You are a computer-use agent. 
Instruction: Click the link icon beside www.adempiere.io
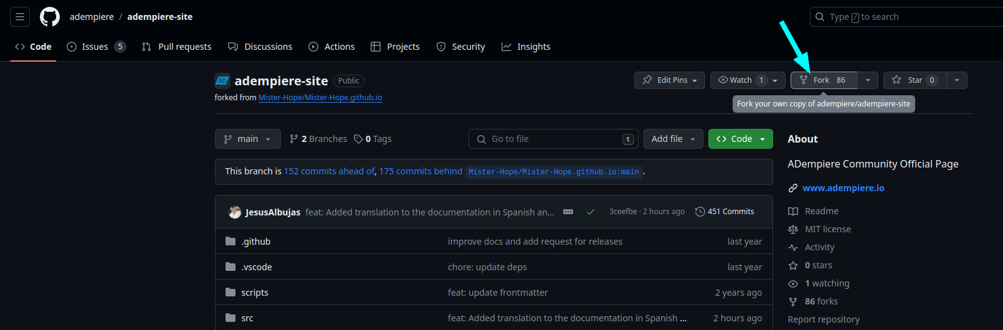[793, 188]
